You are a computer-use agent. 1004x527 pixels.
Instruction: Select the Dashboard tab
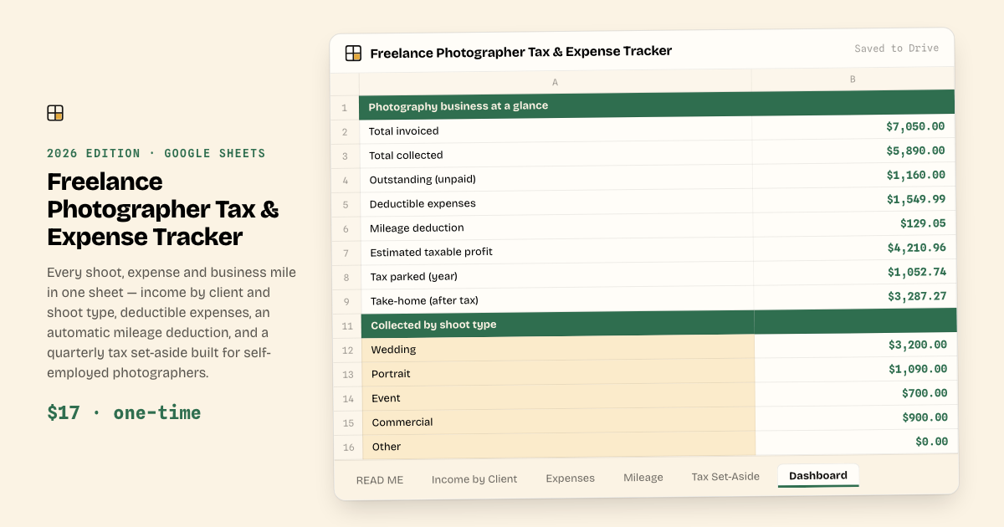click(818, 475)
